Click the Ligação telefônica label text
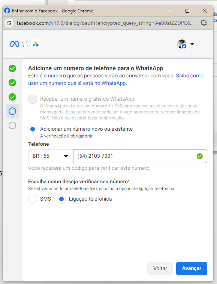 click(x=90, y=199)
